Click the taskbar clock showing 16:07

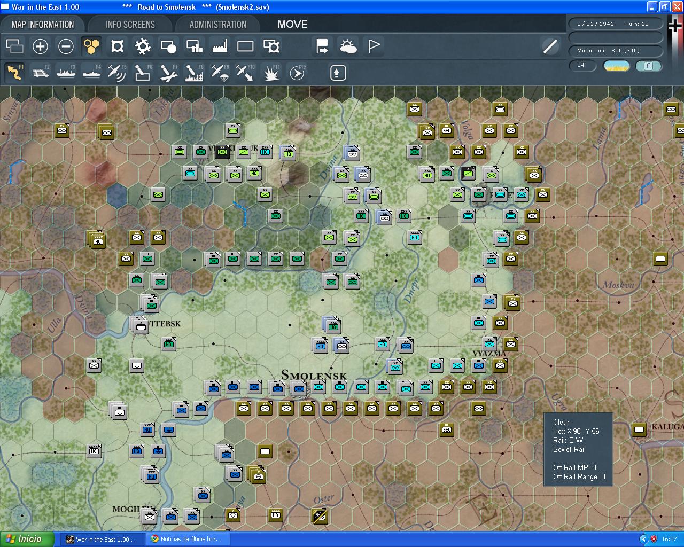(x=669, y=540)
